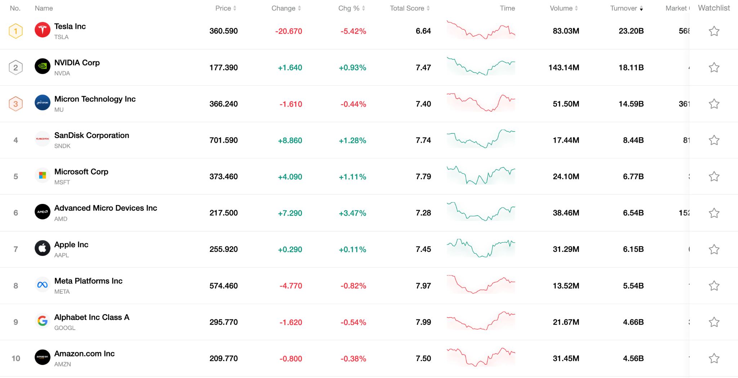
Task: Select the Micron Technology logo
Action: (x=43, y=103)
